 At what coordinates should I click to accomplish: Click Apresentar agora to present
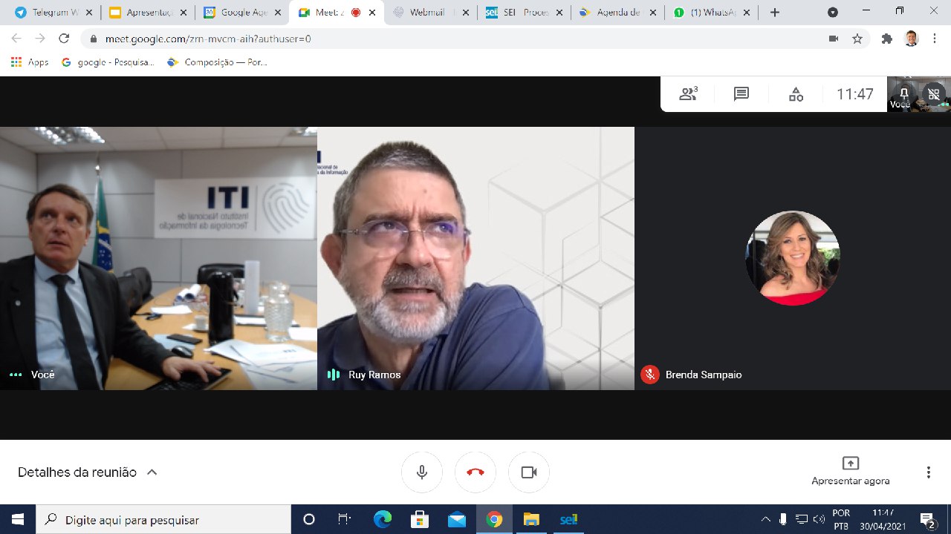(850, 472)
